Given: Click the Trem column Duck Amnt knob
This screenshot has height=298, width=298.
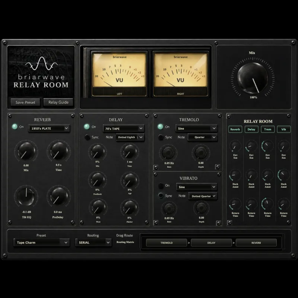Looking at the screenshot, I should (267, 175).
